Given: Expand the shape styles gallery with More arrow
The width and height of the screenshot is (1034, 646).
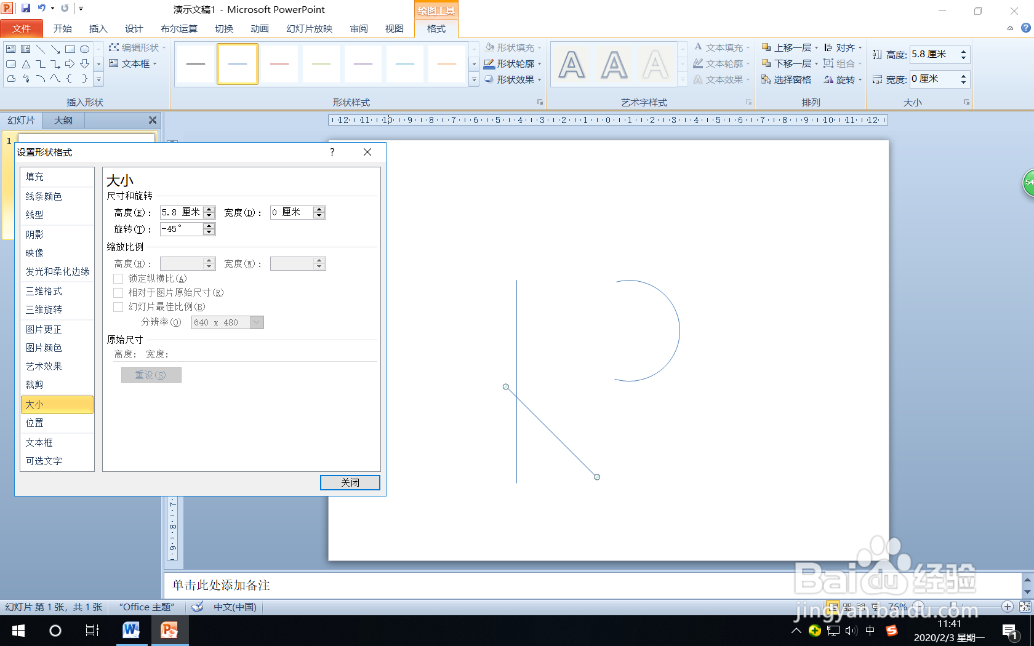Looking at the screenshot, I should click(x=473, y=79).
